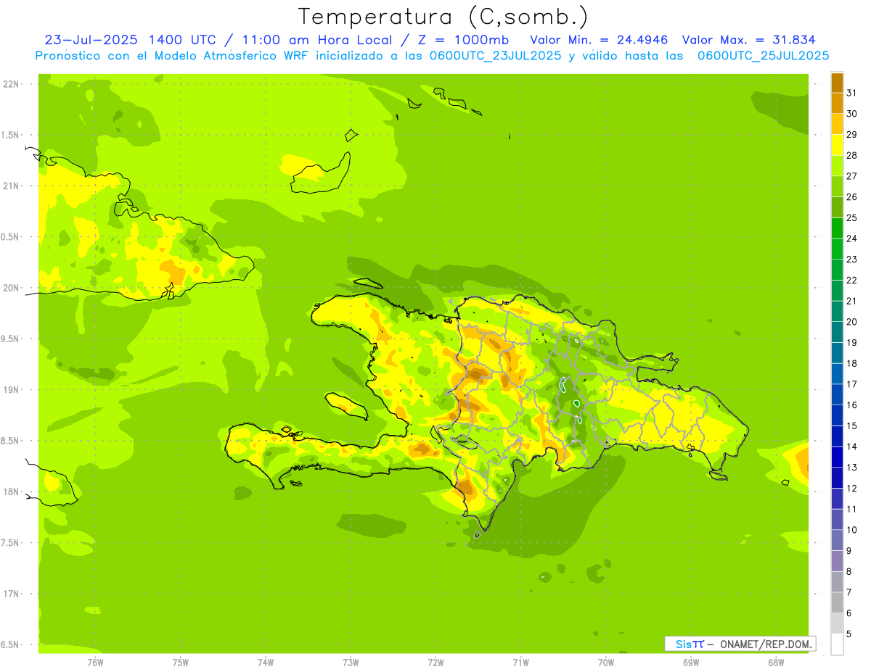This screenshot has width=871, height=672.
Task: Click the '1.5N' latitude axis label
Action: pyautogui.click(x=11, y=135)
